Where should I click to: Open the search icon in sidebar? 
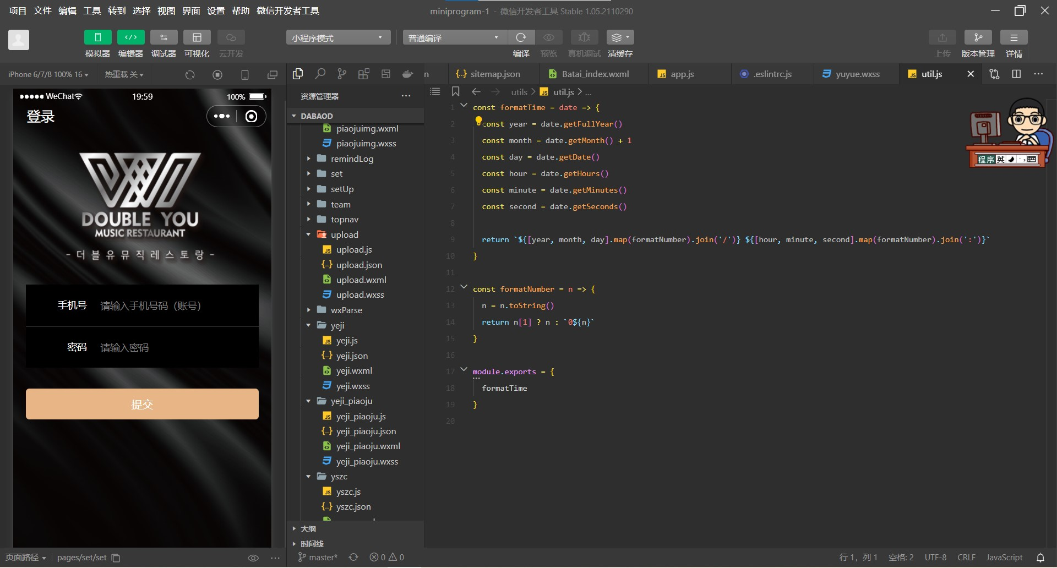[x=320, y=74]
